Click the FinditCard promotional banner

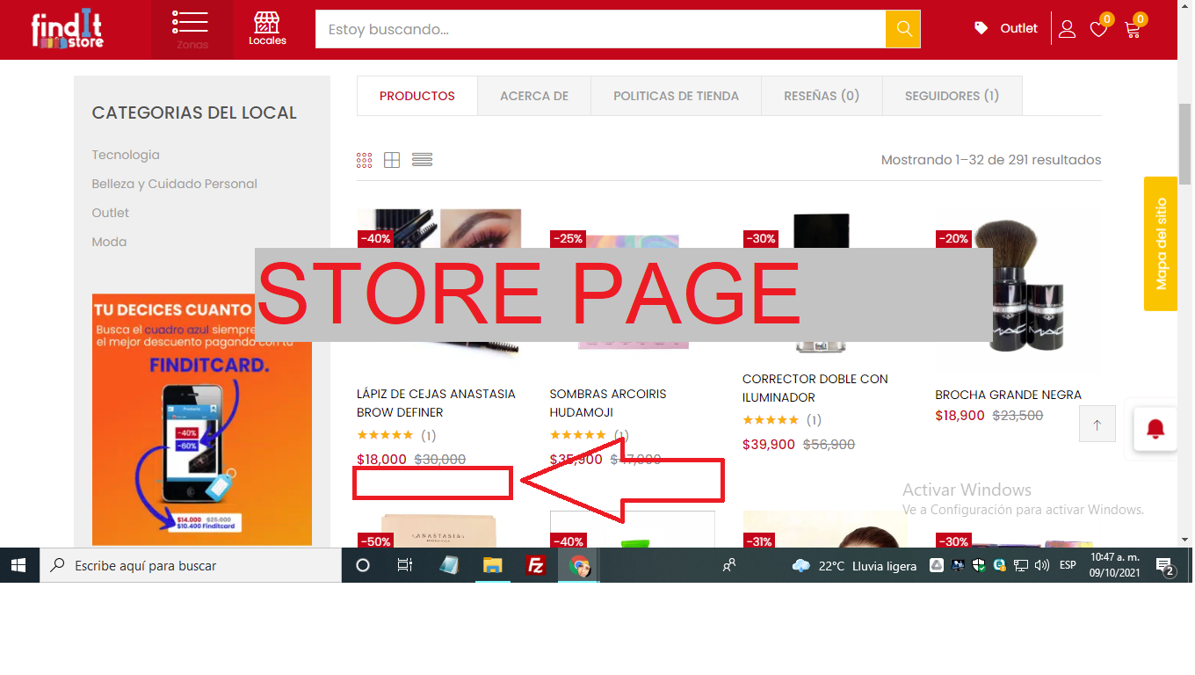tap(202, 419)
